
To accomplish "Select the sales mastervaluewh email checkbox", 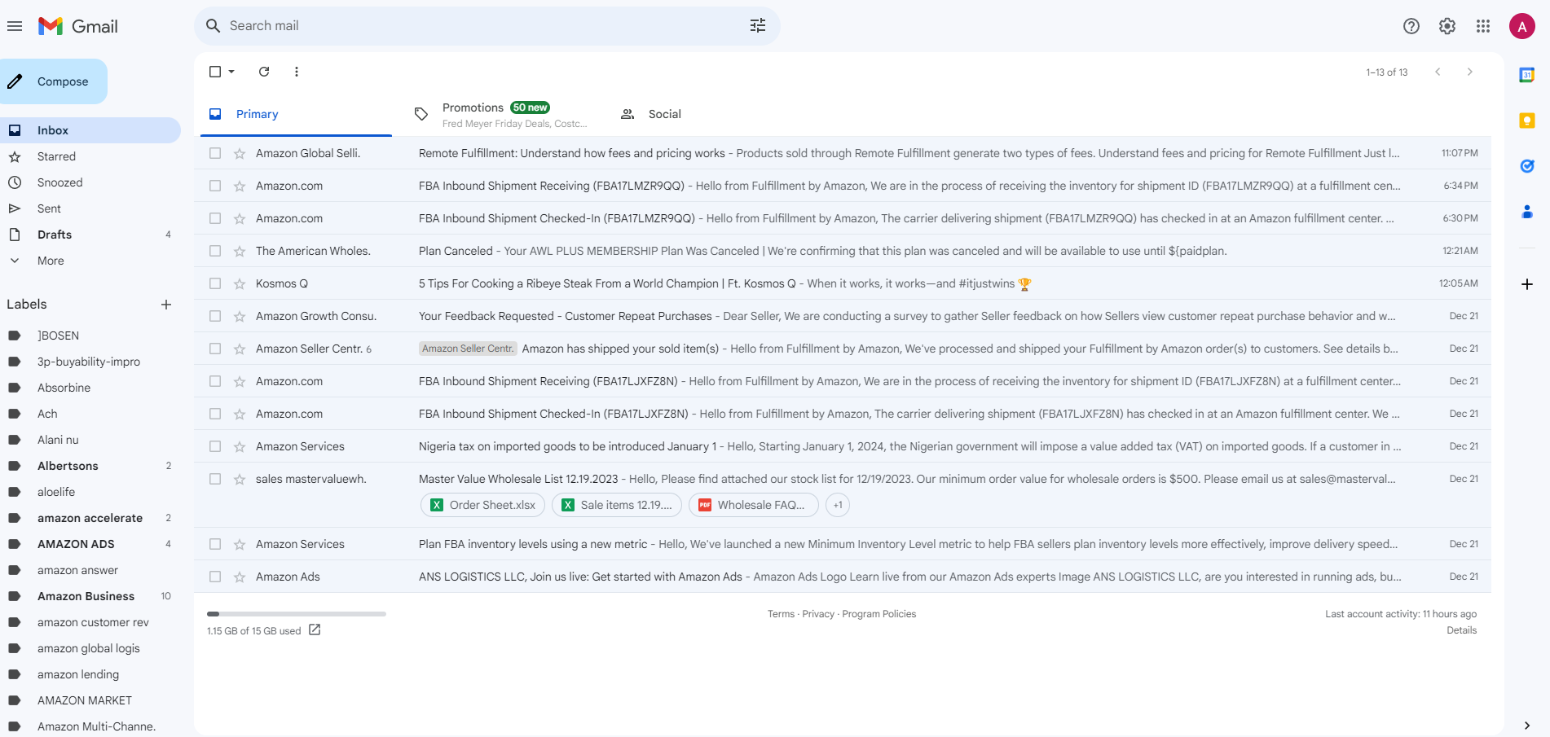I will tap(215, 479).
